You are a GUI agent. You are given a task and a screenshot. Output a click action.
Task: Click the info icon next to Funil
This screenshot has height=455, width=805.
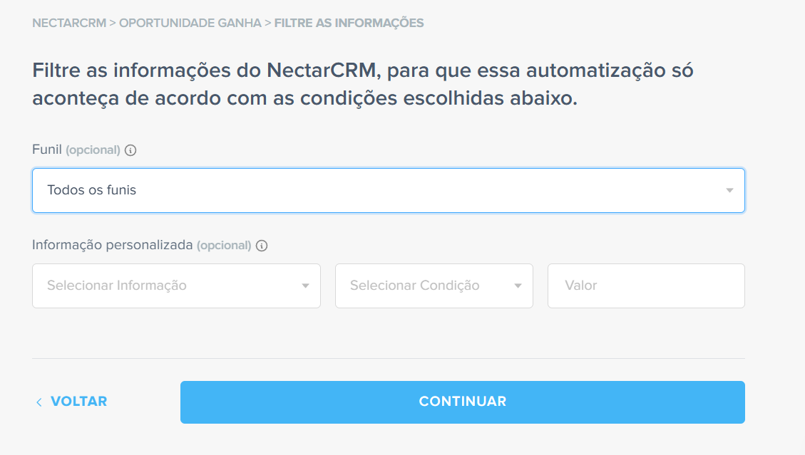tap(130, 150)
